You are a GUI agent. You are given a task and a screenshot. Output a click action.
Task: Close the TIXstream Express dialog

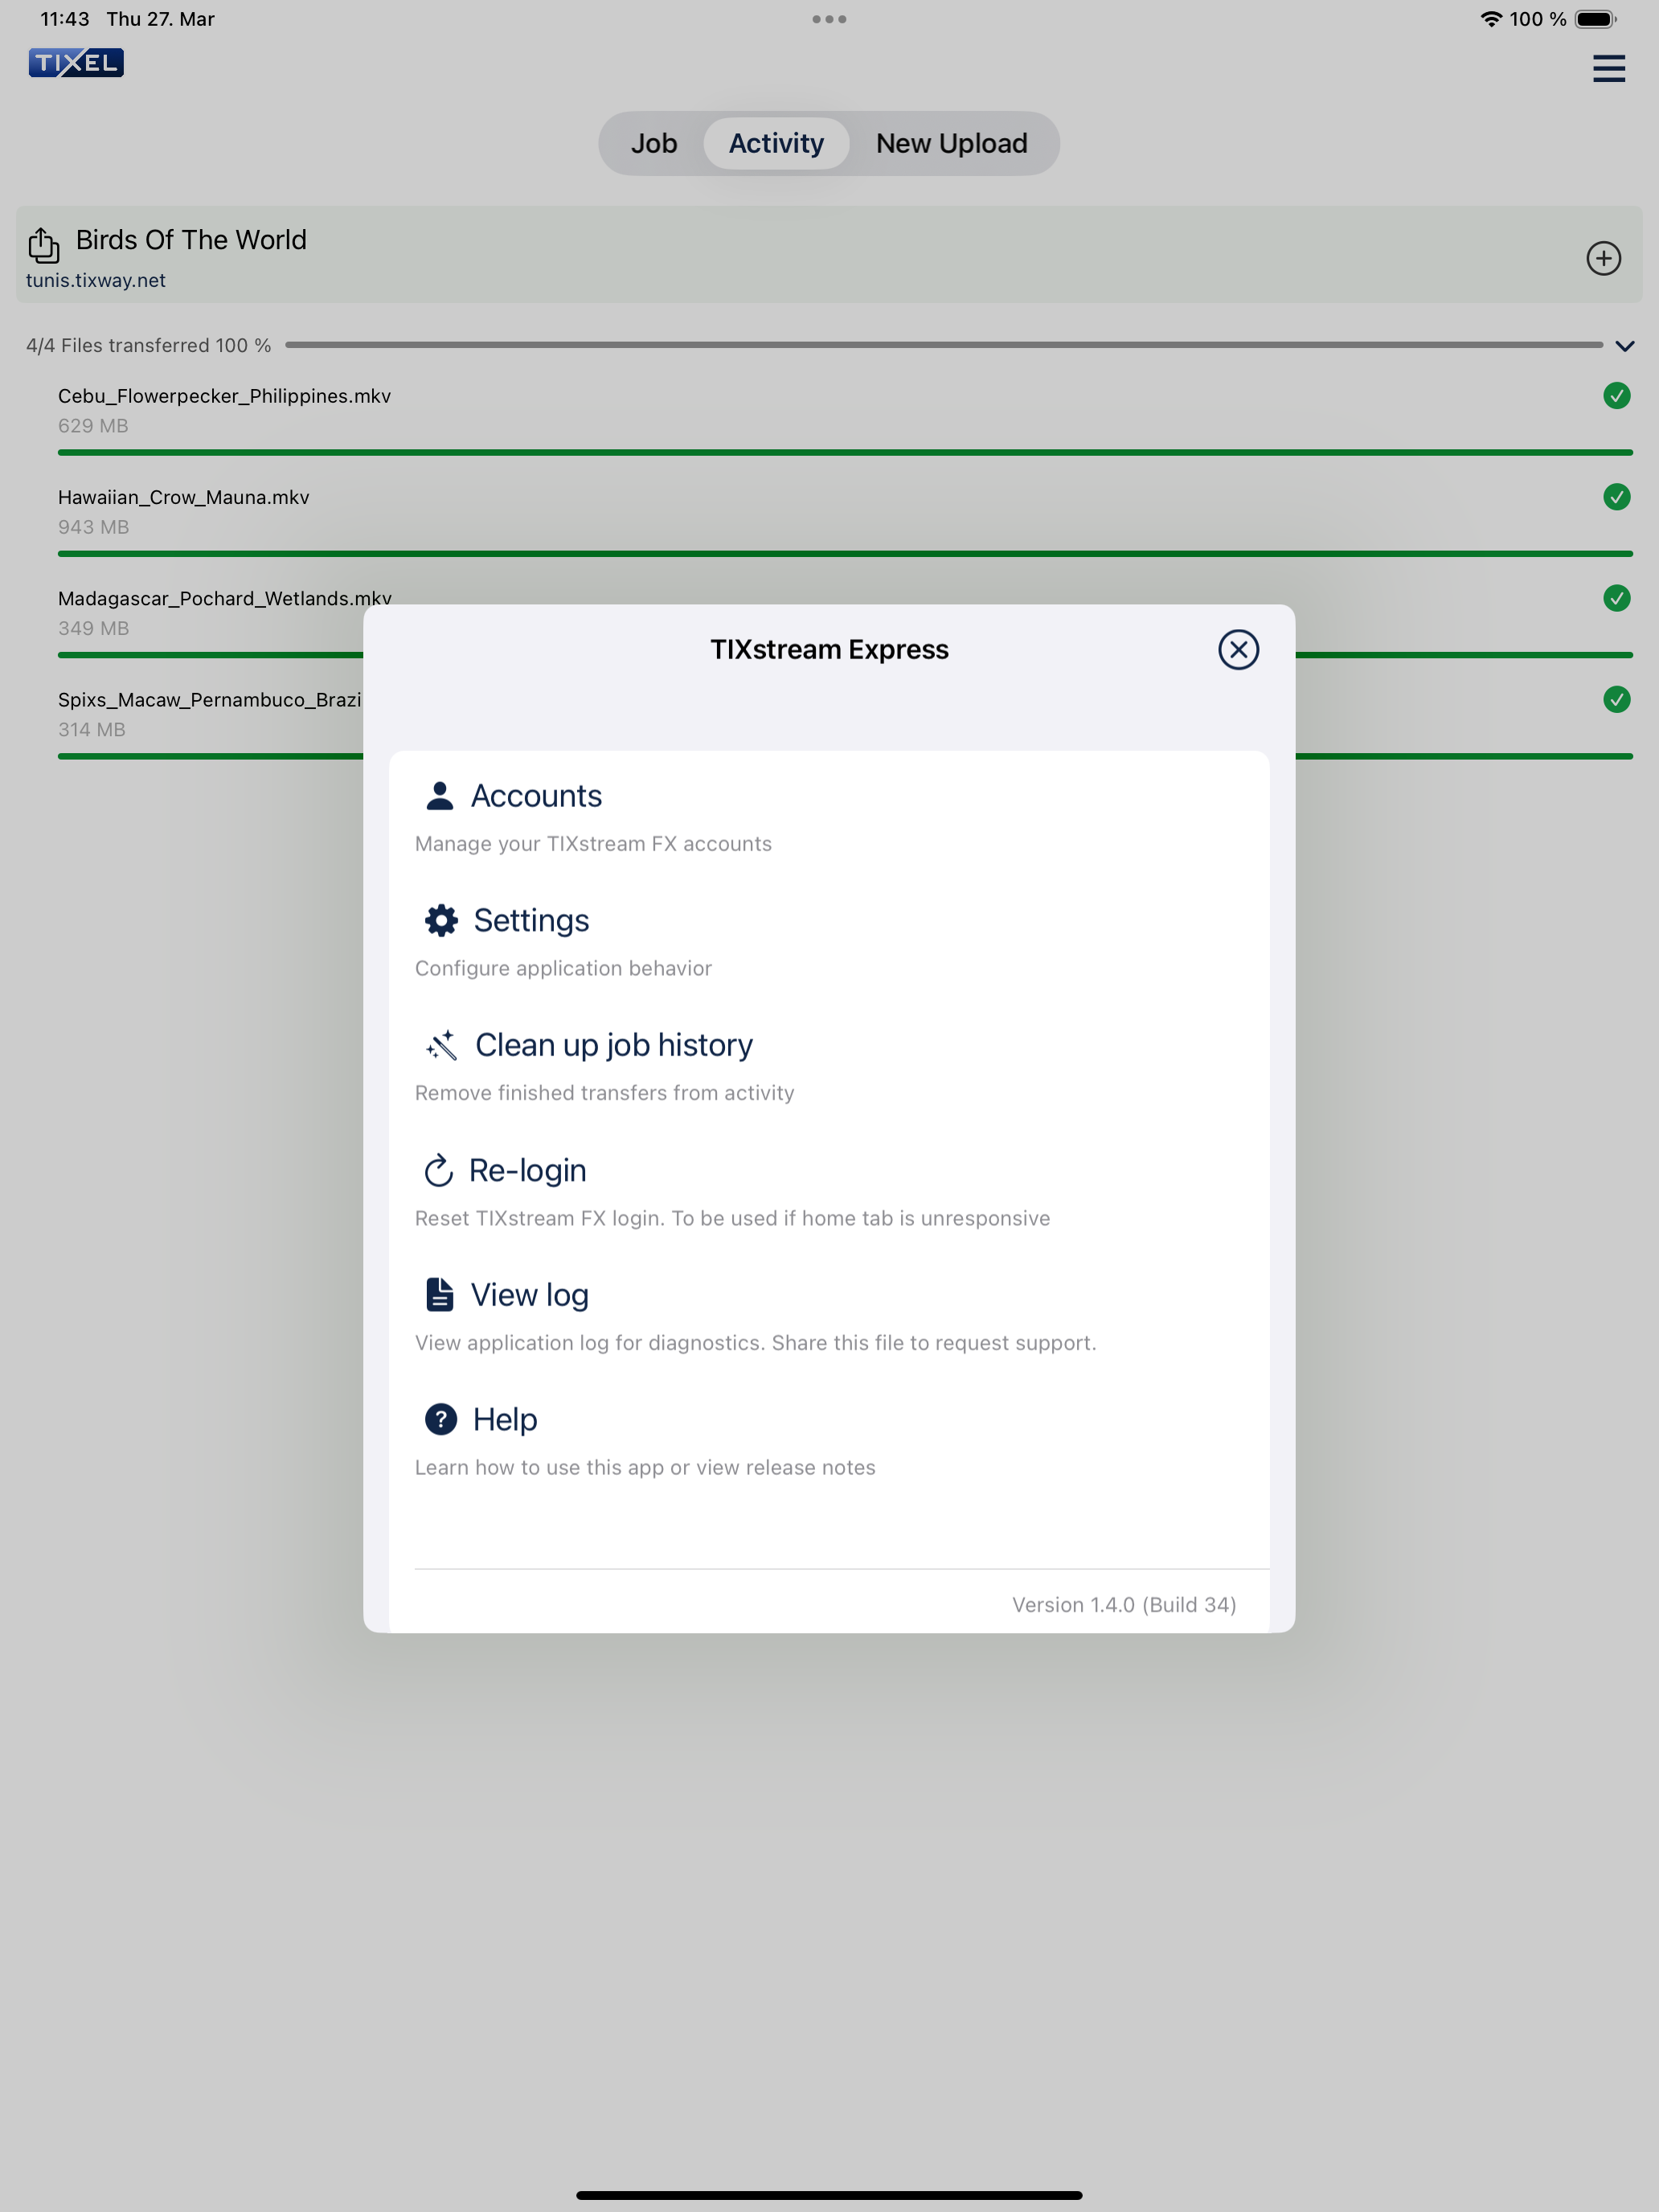(1238, 650)
